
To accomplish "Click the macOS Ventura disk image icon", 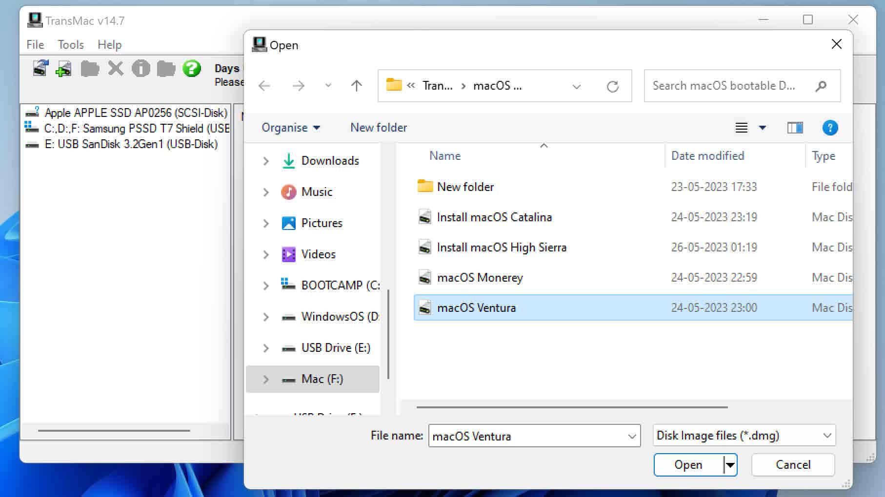I will click(x=425, y=307).
